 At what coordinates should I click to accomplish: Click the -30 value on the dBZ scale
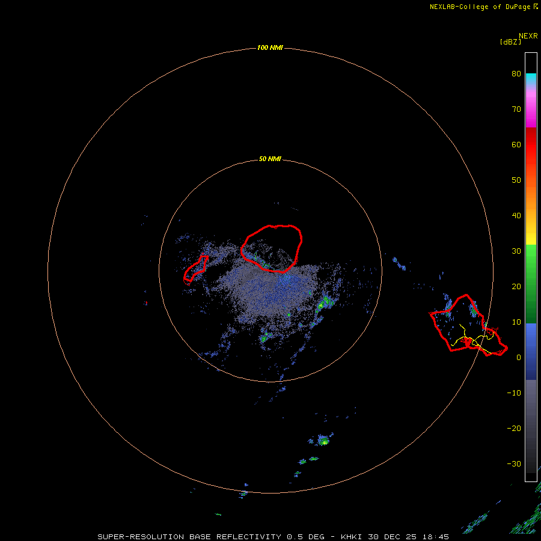click(x=514, y=464)
